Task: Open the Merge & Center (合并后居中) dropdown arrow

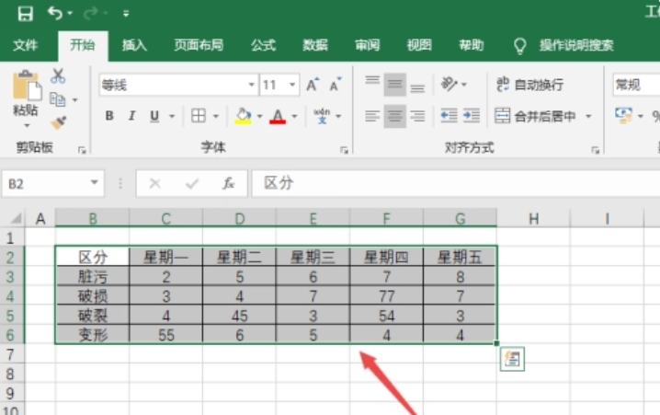Action: click(x=588, y=116)
